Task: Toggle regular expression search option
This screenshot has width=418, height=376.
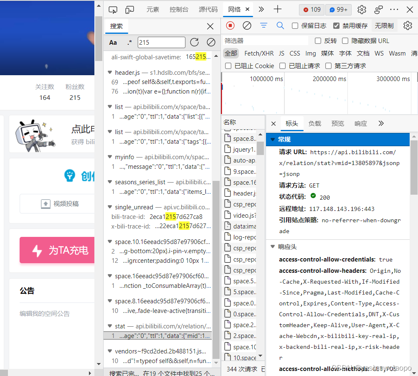Action: click(x=129, y=42)
